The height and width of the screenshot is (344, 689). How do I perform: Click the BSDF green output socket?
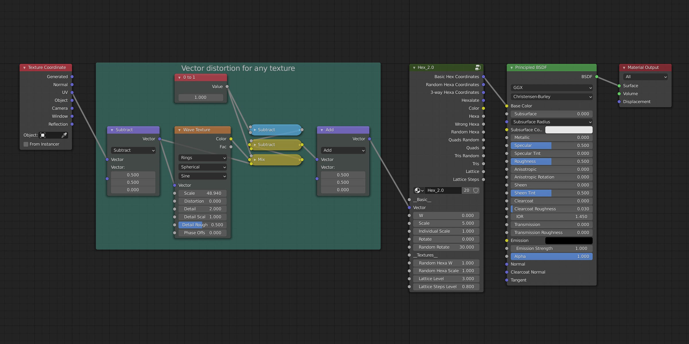(x=597, y=77)
